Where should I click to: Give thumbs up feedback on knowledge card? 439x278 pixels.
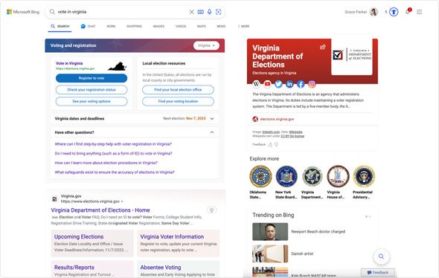(270, 145)
